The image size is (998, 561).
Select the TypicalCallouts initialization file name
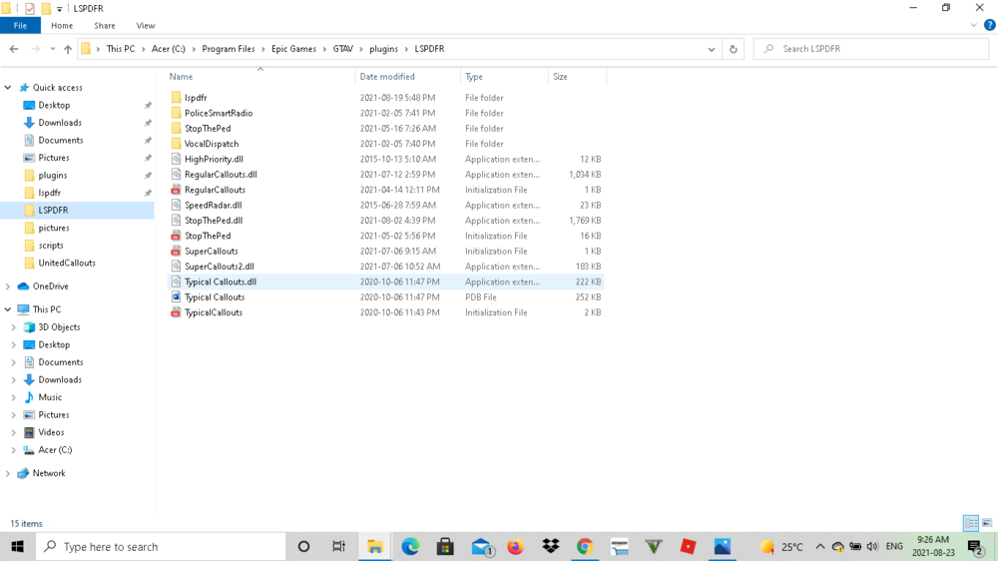pyautogui.click(x=214, y=312)
